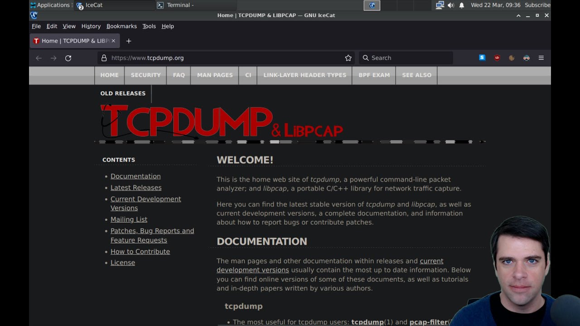Open the CI nav item
This screenshot has height=326, width=580.
[248, 75]
